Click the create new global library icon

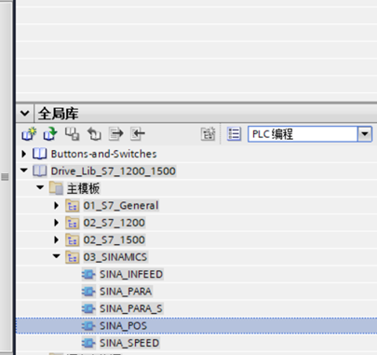pyautogui.click(x=29, y=134)
